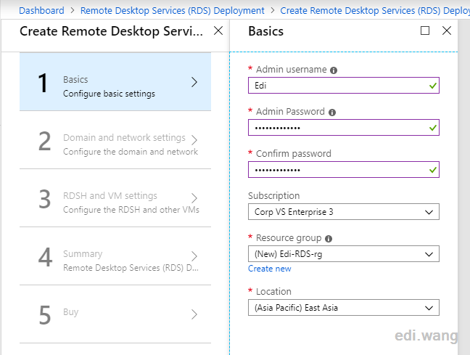Maximize the Basics blade
The width and height of the screenshot is (470, 355).
pos(425,30)
